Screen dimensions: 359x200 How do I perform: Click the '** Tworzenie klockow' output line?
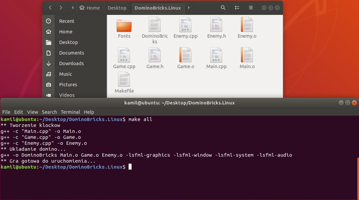tap(30, 125)
